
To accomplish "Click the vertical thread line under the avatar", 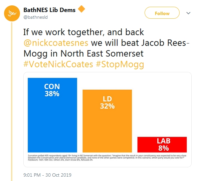I will tap(12, 101).
